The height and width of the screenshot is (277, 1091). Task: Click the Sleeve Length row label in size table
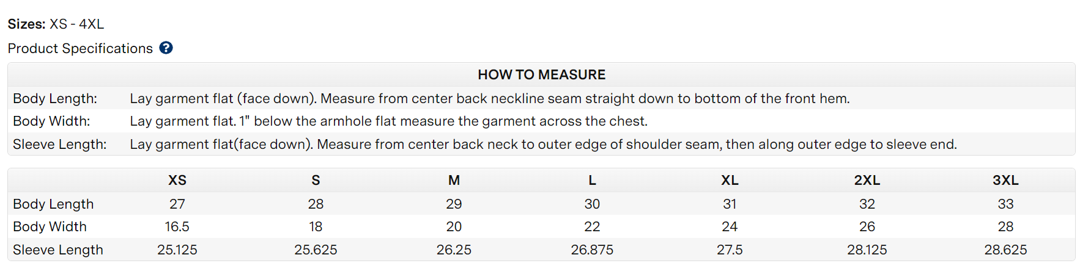[58, 250]
